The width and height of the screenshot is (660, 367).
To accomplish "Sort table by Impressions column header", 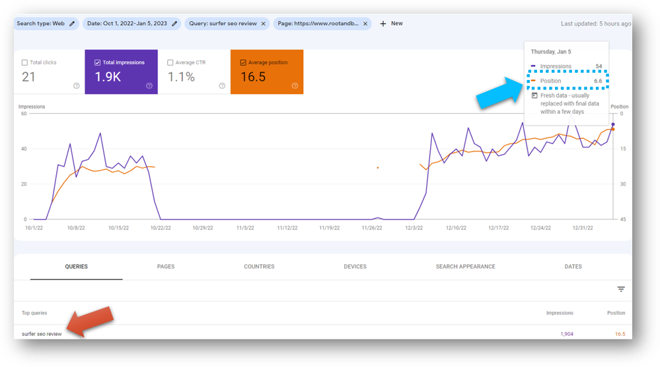I will pos(560,313).
